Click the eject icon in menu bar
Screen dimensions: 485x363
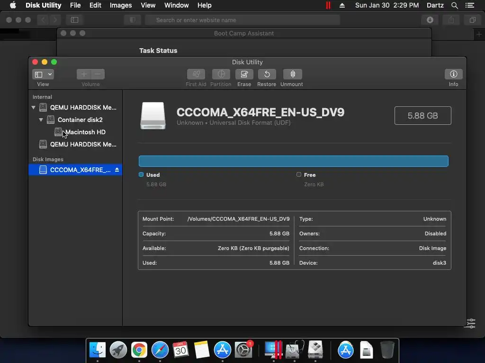click(x=342, y=5)
